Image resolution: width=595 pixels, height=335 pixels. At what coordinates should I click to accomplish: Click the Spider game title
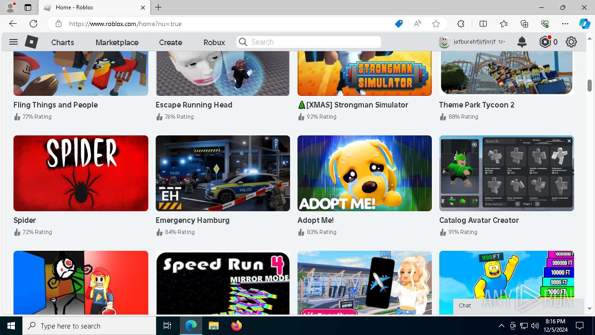point(25,220)
